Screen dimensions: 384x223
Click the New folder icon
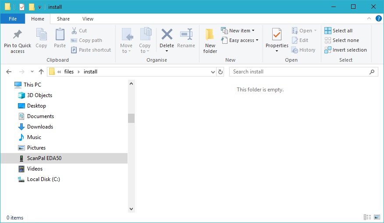tap(210, 35)
